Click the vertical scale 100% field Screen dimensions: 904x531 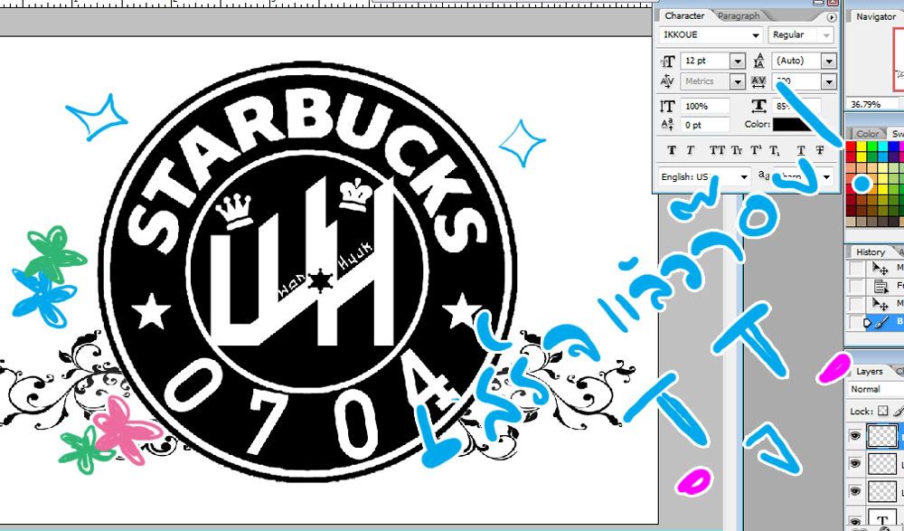[x=706, y=107]
